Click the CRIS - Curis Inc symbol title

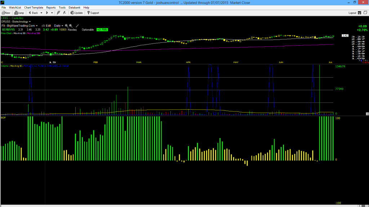coord(12,18)
